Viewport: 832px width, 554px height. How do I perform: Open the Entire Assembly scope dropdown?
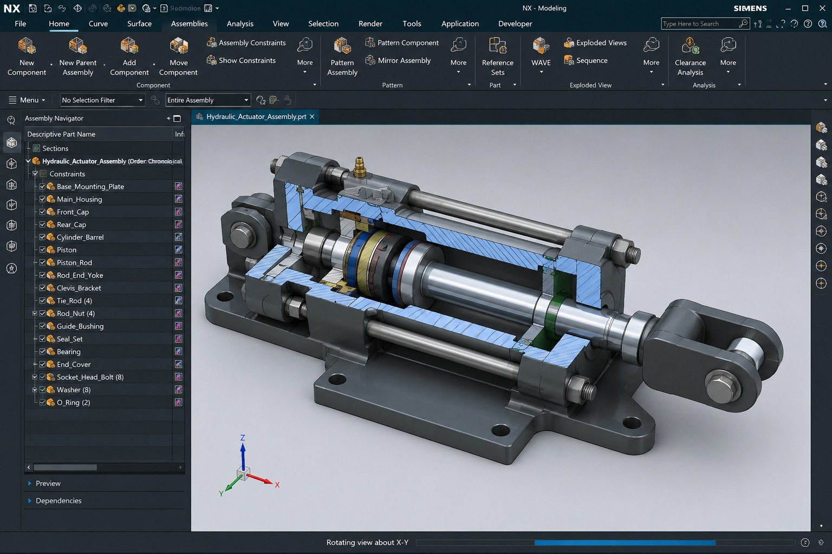click(x=207, y=100)
